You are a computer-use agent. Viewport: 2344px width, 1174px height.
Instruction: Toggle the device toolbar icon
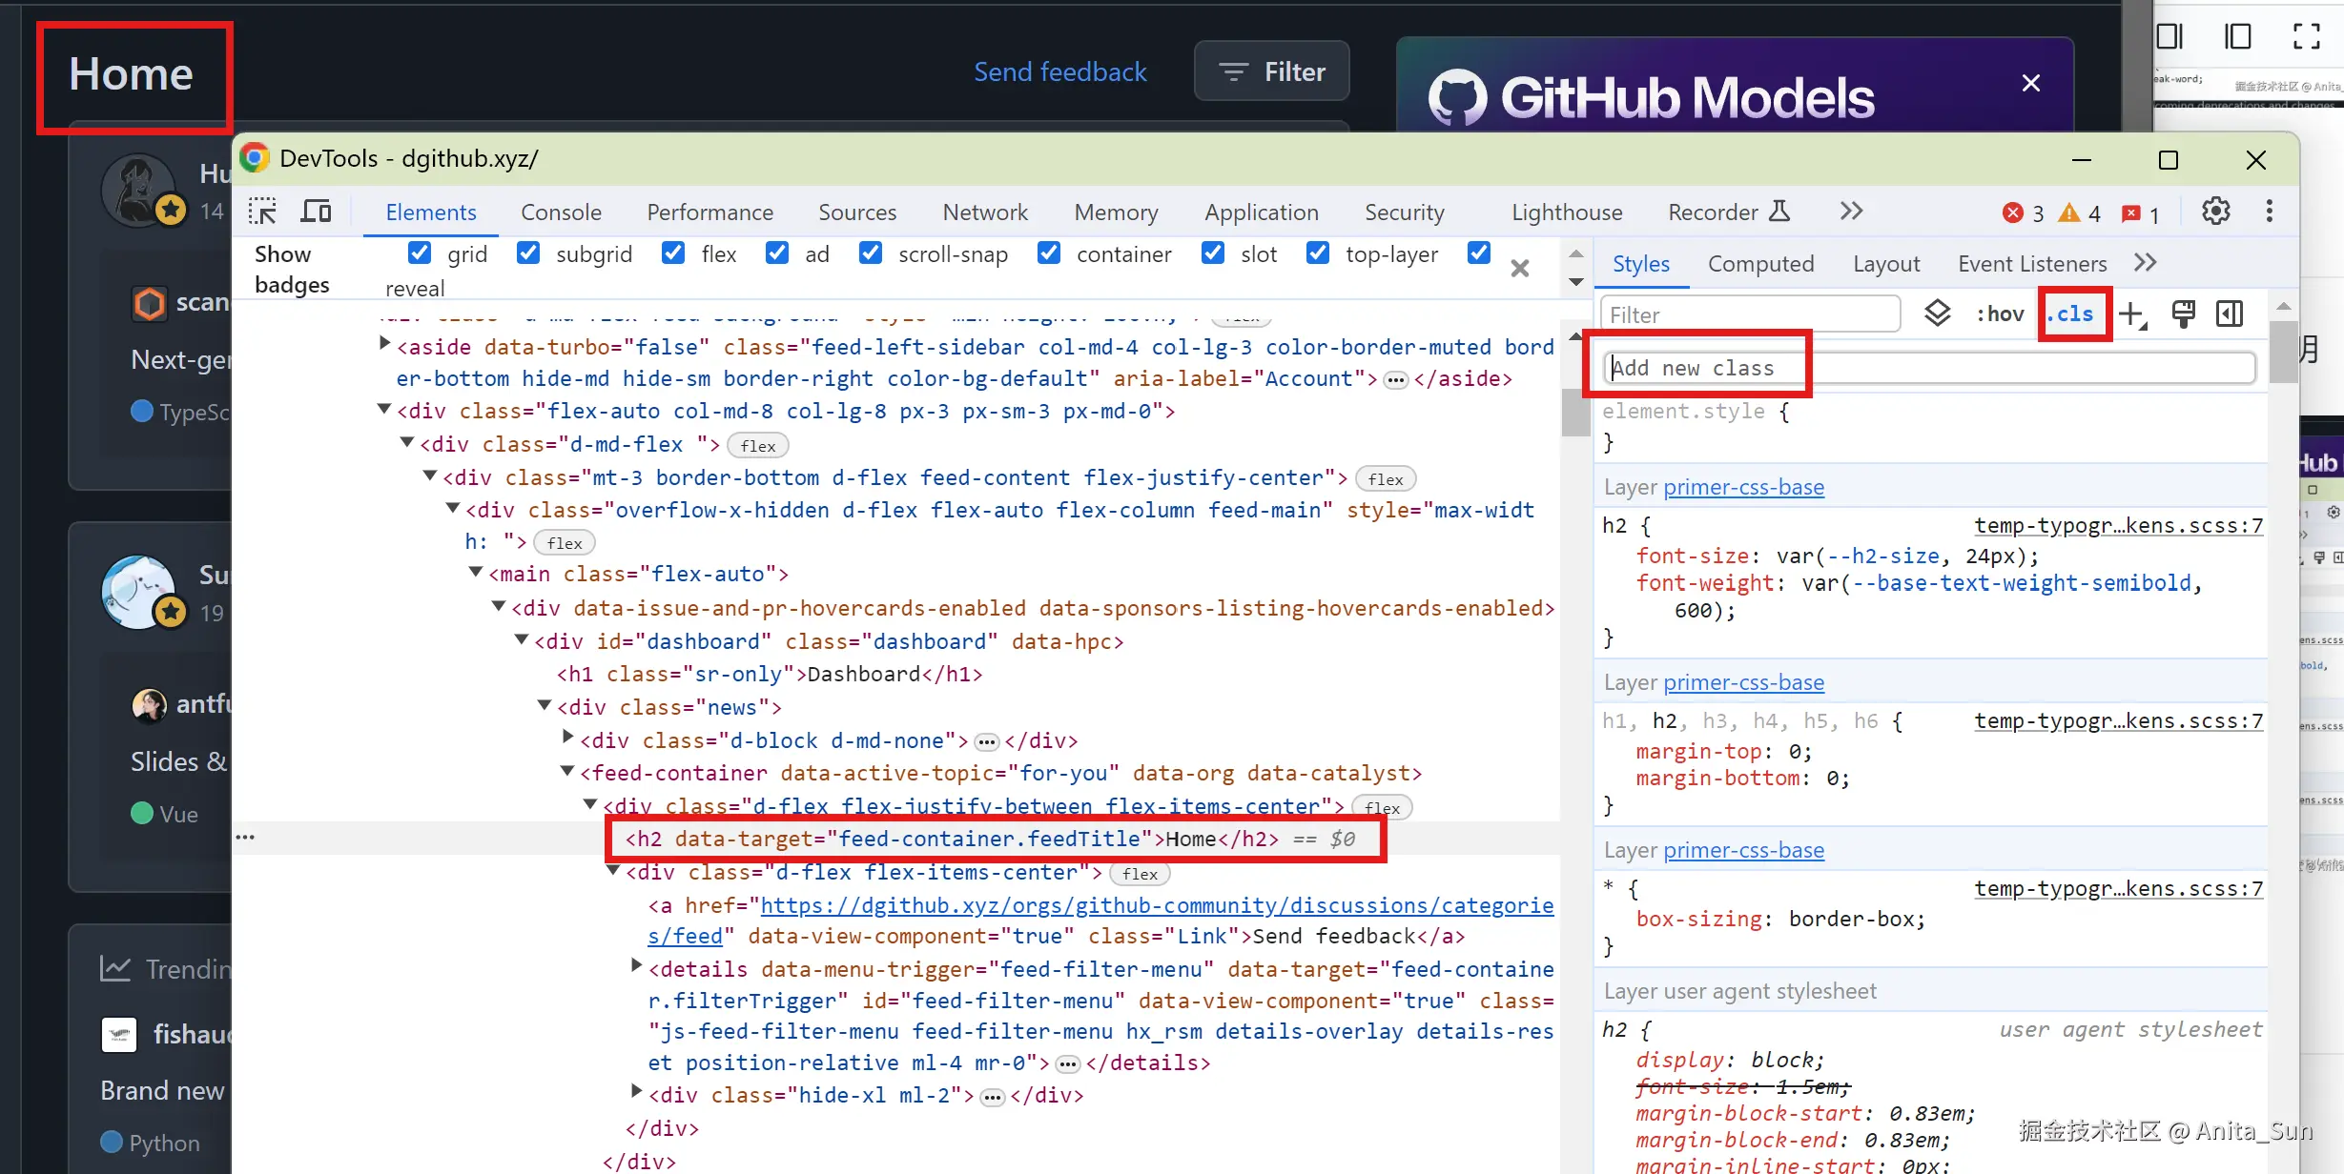pos(316,212)
